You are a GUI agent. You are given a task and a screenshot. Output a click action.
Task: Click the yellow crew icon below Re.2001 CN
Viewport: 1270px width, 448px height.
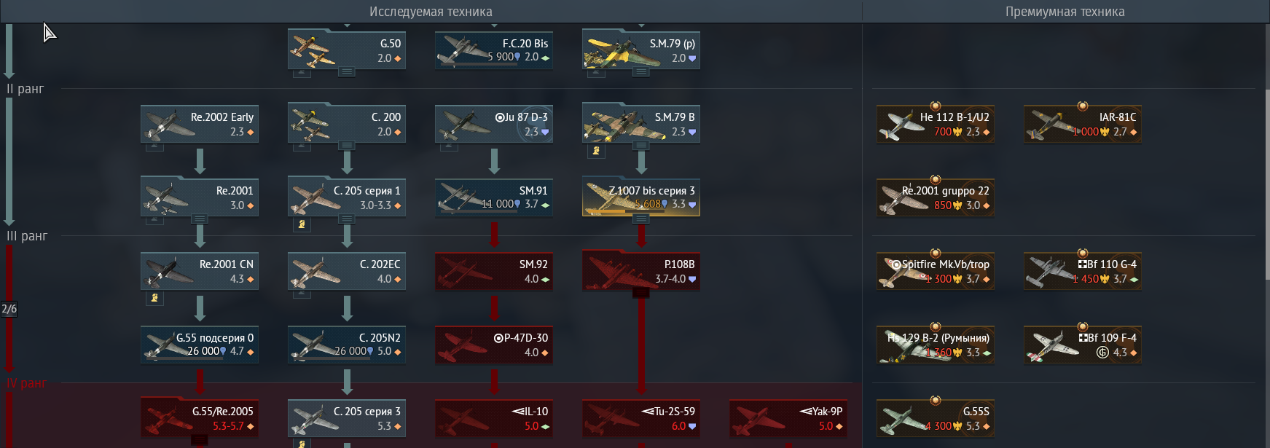tap(154, 298)
